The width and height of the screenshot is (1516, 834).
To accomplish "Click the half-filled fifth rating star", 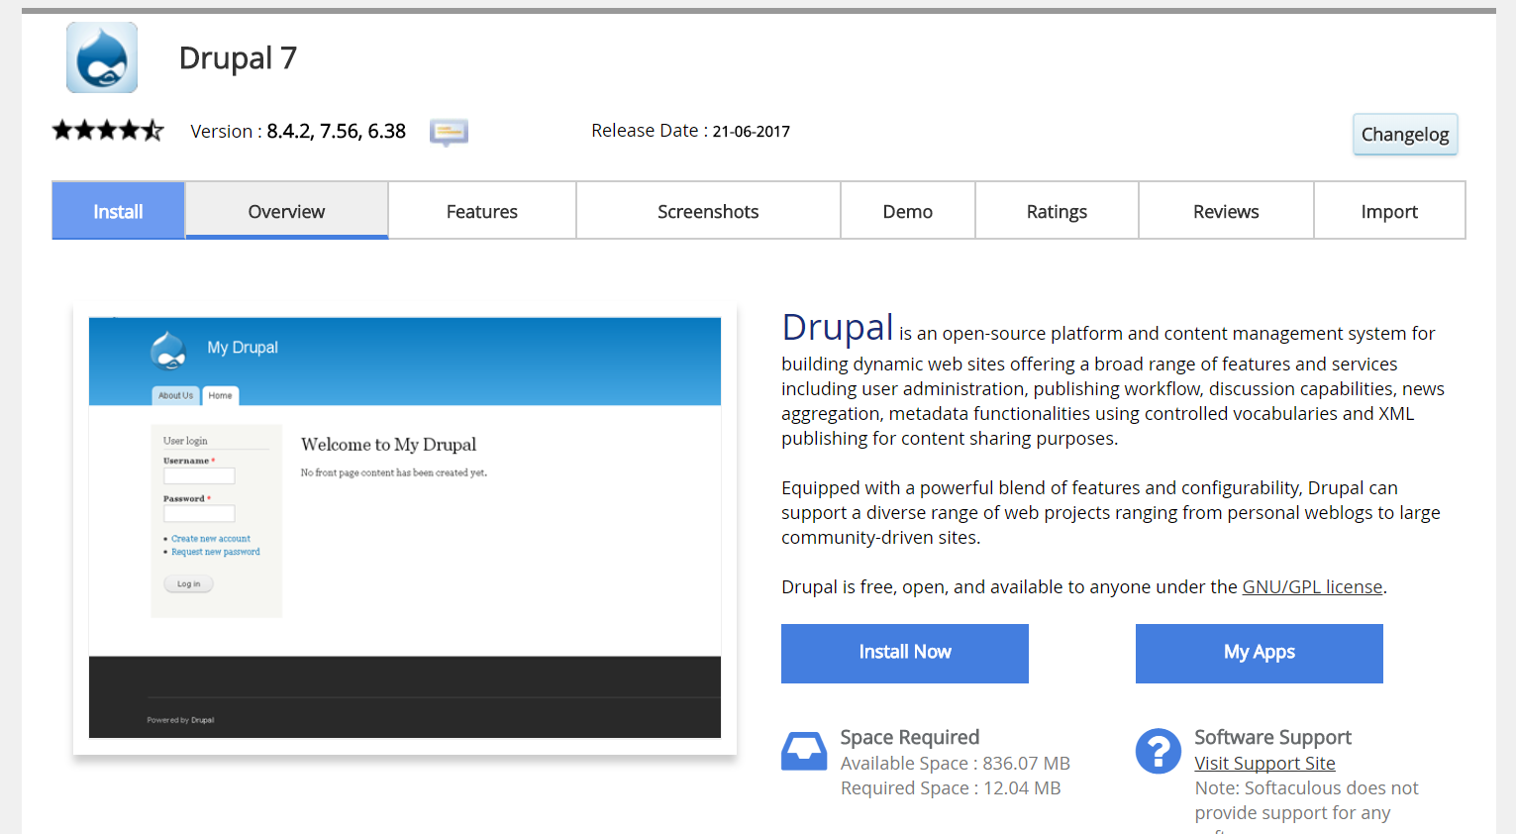I will 152,130.
